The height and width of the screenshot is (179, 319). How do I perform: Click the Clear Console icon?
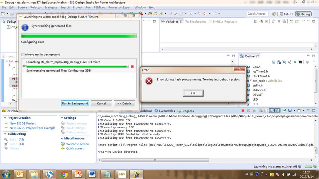coord(261,111)
